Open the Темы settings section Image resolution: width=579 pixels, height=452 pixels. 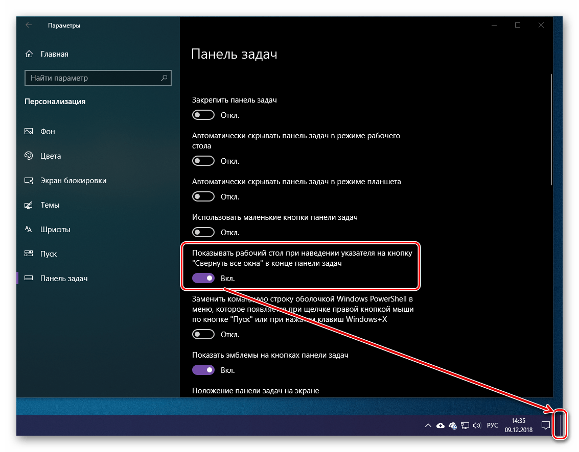pos(50,205)
